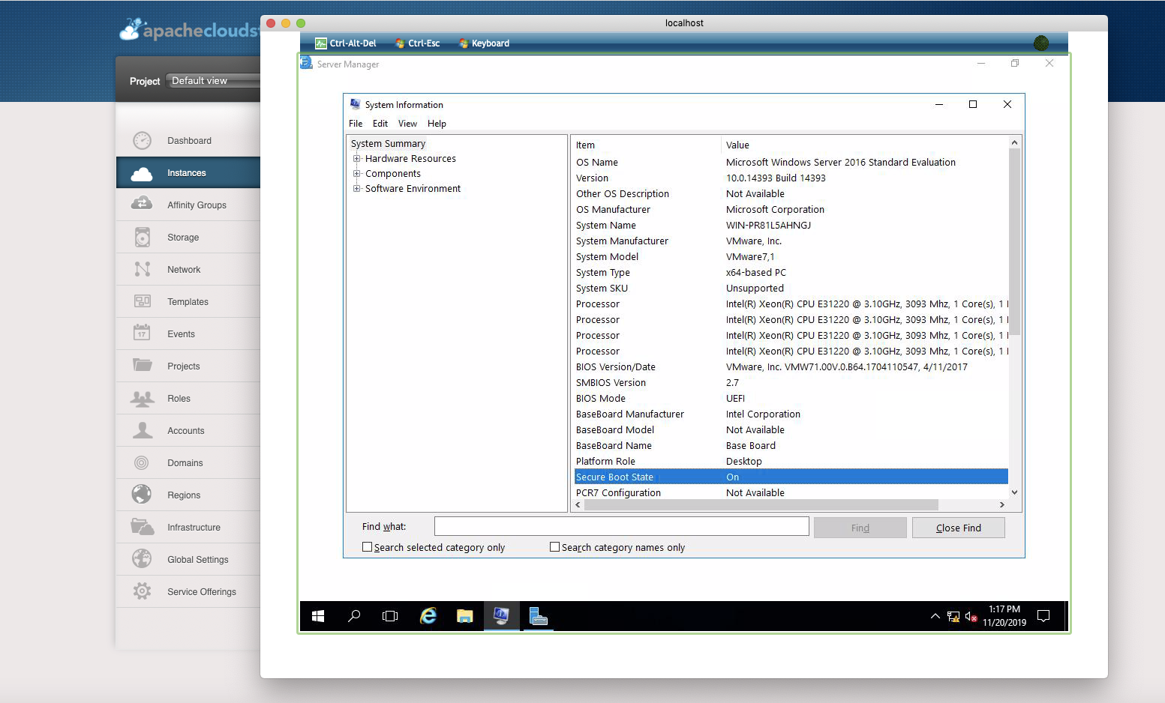Click the Server Manager title icon
This screenshot has width=1165, height=703.
click(x=306, y=63)
